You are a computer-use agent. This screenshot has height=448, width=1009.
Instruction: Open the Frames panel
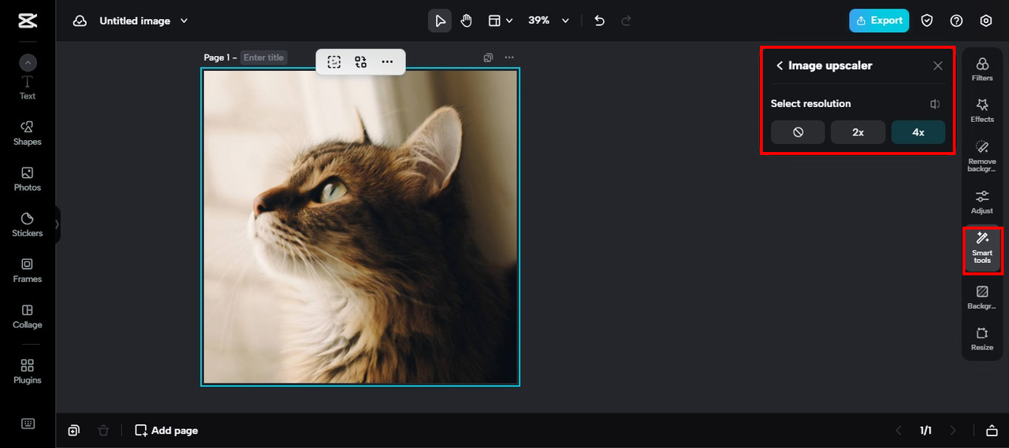pos(28,270)
